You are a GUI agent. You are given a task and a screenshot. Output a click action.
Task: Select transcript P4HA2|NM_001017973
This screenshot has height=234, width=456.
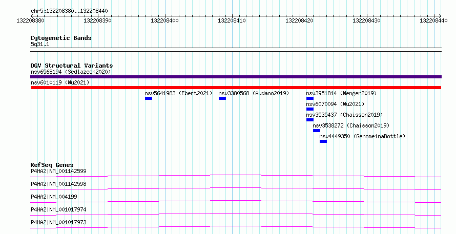58,222
